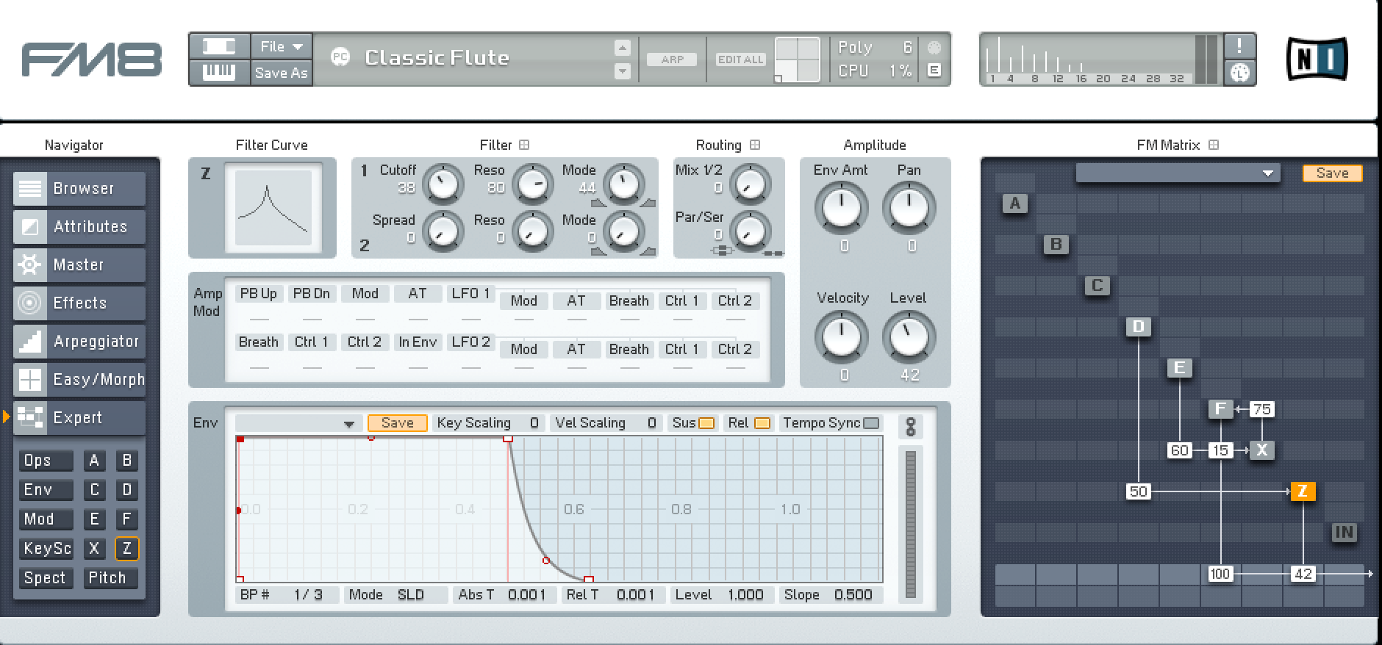Save the FM Matrix preset
This screenshot has width=1382, height=645.
[x=1332, y=173]
